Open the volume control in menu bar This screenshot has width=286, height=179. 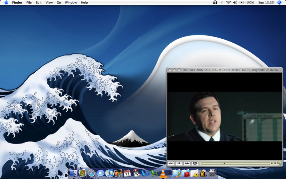pos(235,3)
